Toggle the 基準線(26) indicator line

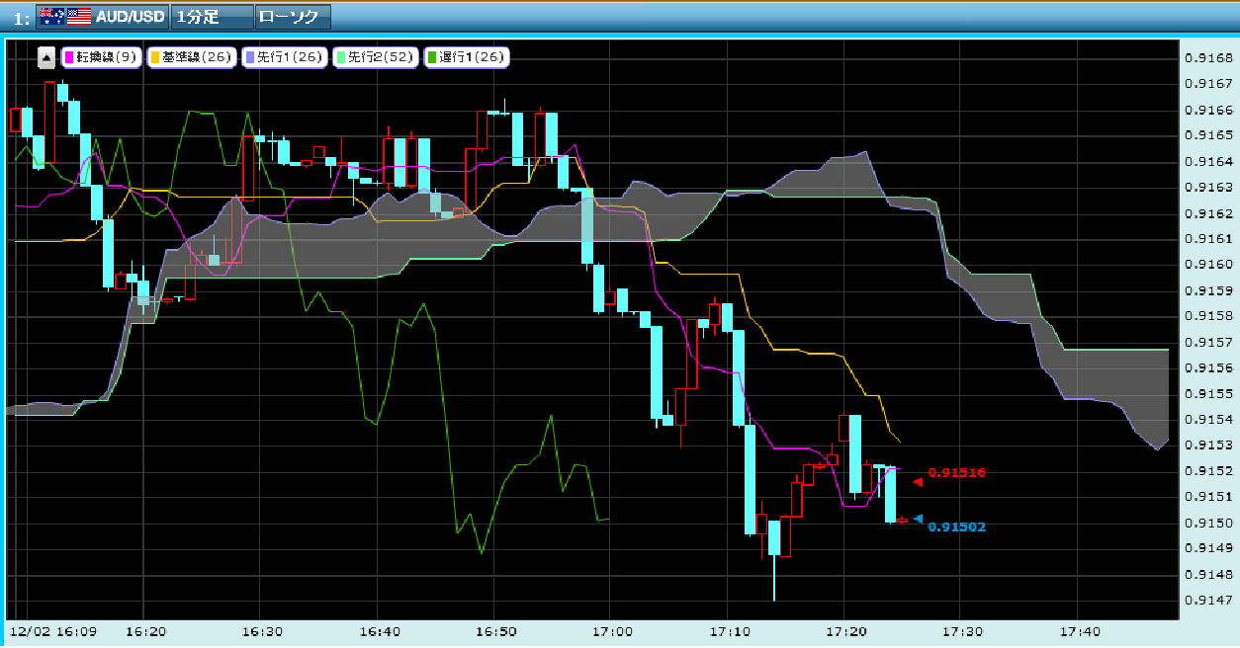[x=190, y=57]
